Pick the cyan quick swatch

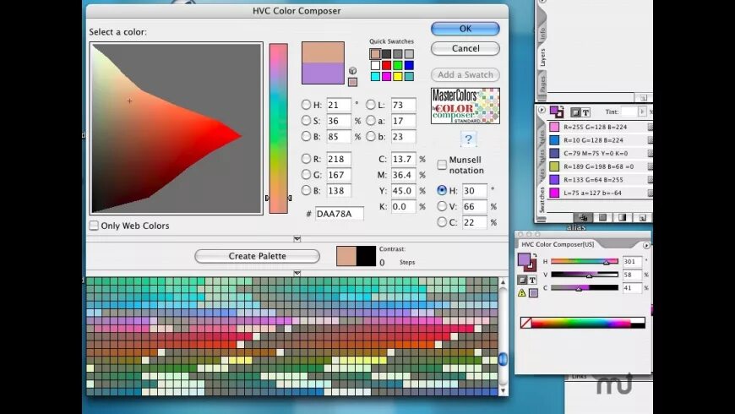click(375, 76)
